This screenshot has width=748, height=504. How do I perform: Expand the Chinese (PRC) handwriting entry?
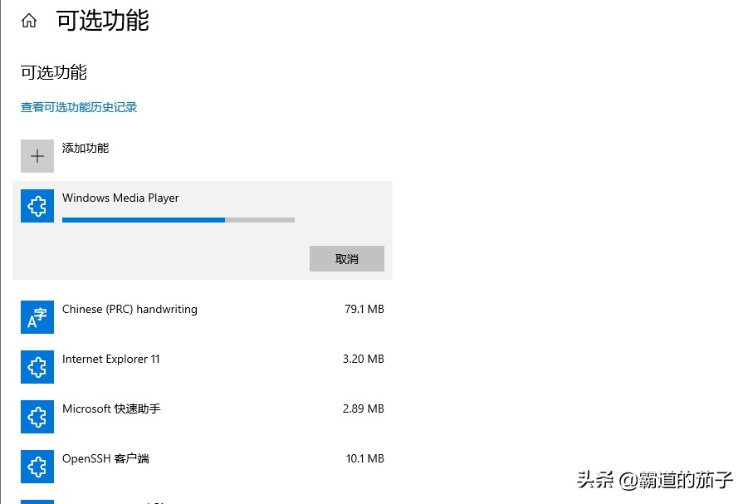[x=199, y=317]
